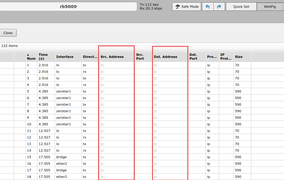Viewport: 284px width, 180px height.
Task: Click rx direction in row 4
Action: [85, 85]
